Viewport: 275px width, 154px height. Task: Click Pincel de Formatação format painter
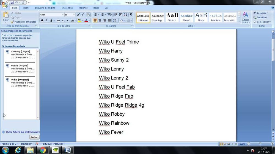23,22
